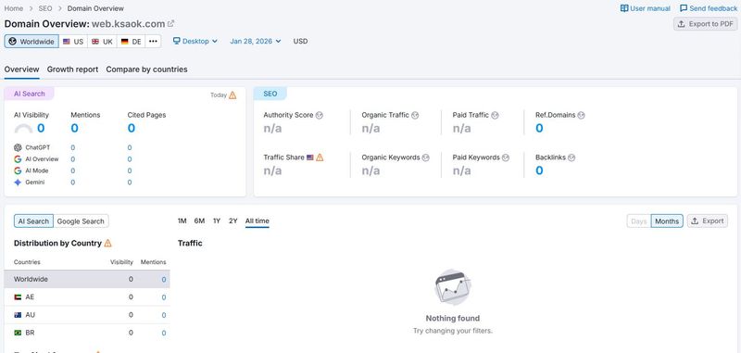Image resolution: width=741 pixels, height=353 pixels.
Task: Click the USD currency label
Action: coord(300,42)
